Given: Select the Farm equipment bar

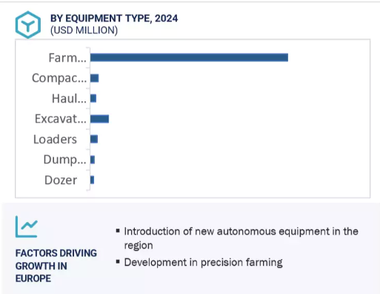Looking at the screenshot, I should click(x=189, y=58).
